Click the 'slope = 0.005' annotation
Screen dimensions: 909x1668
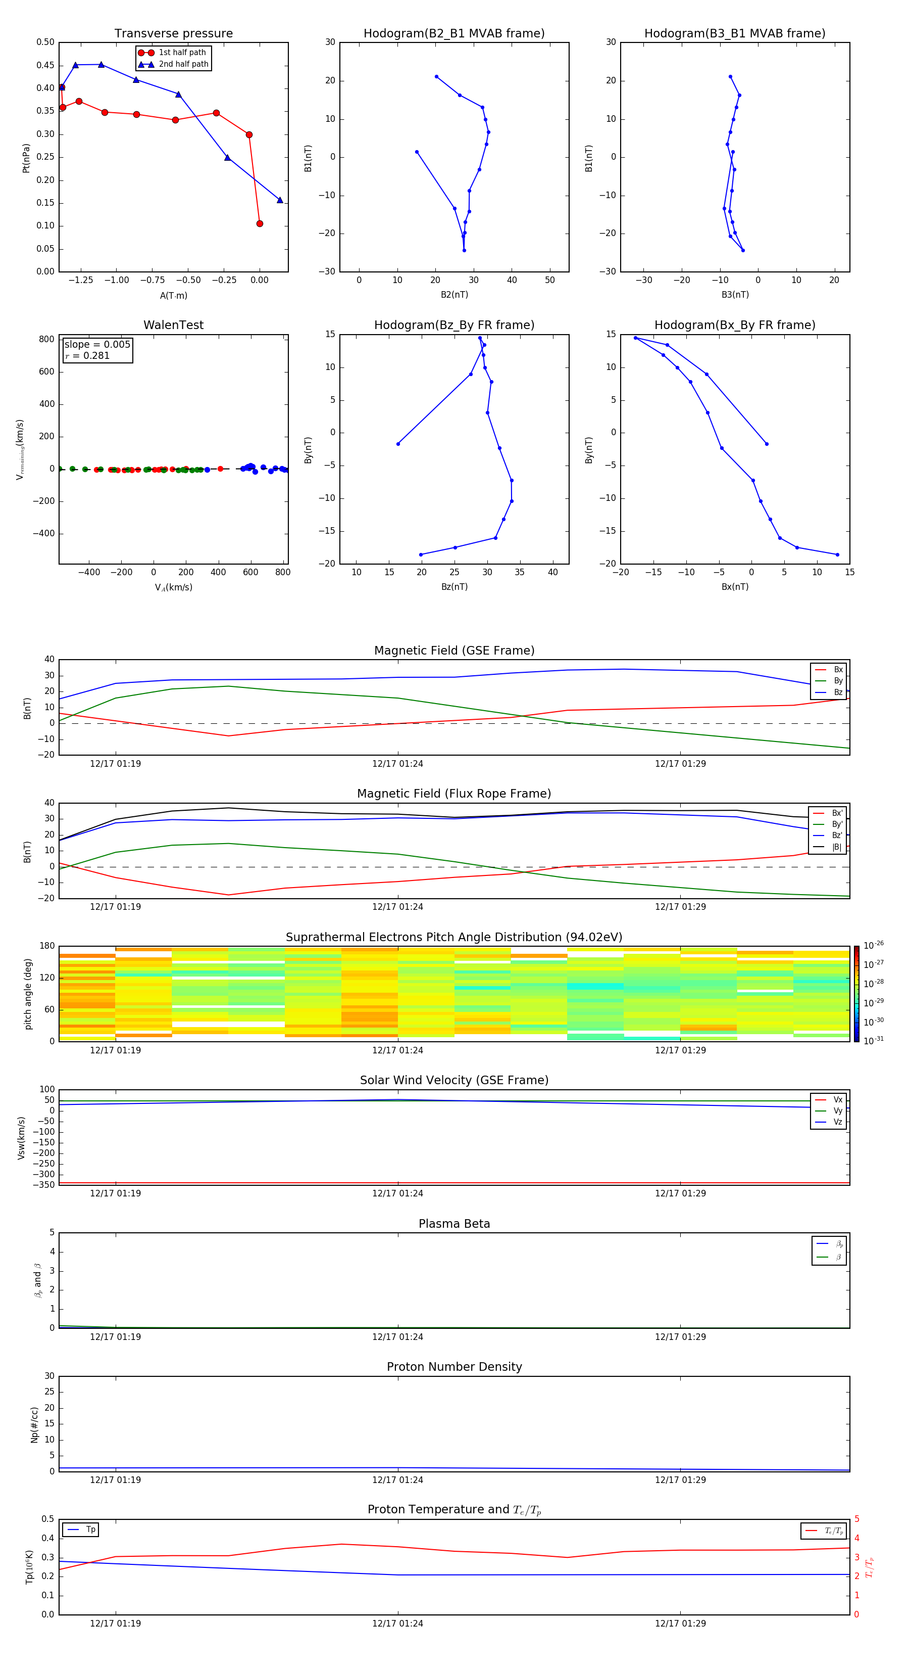(97, 345)
